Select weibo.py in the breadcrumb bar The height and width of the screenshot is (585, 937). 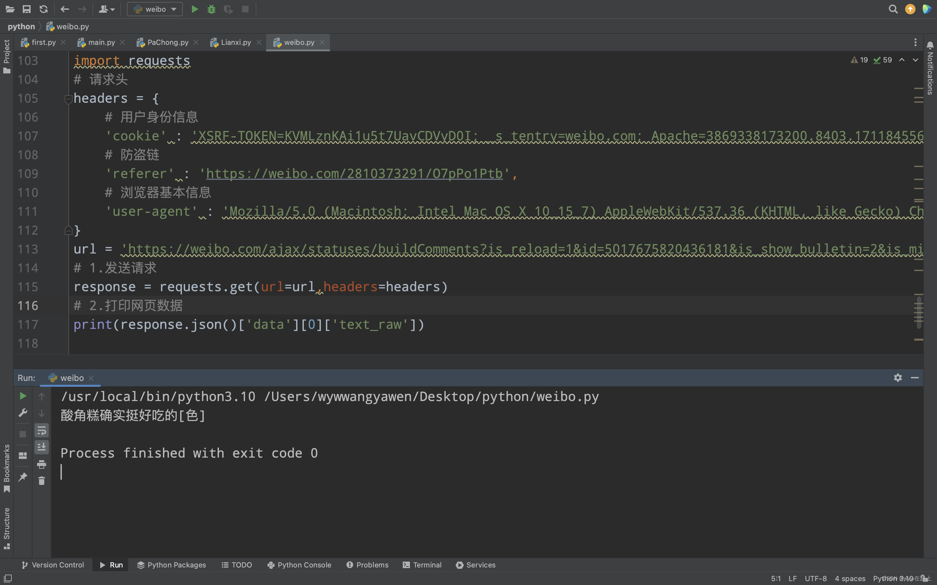68,26
